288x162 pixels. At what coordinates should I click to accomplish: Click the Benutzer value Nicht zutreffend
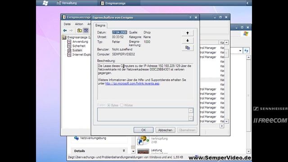point(122,49)
